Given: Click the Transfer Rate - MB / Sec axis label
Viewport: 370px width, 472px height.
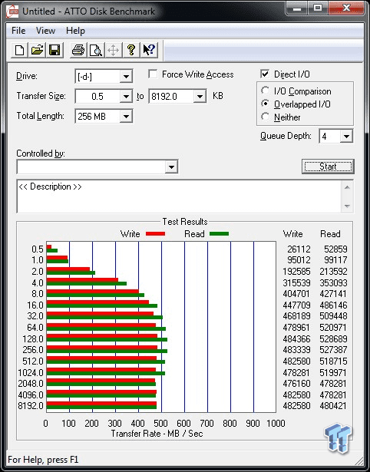Looking at the screenshot, I should click(157, 434).
